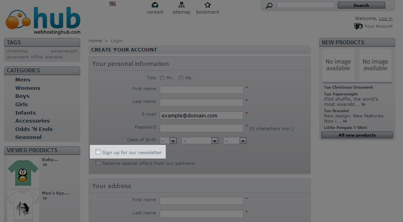Screen dimensions: 403x222
Task: Enable Receive special offers from our partners
Action: pos(98,163)
